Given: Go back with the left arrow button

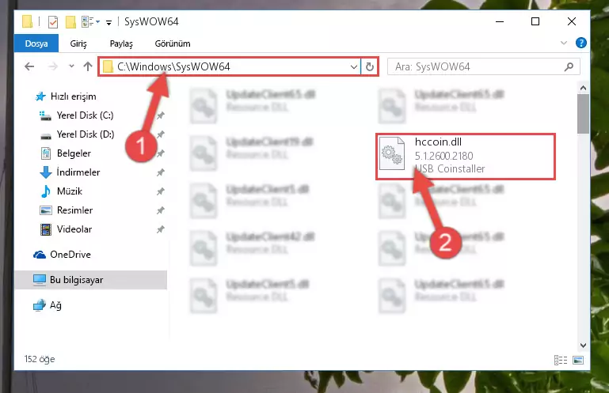Looking at the screenshot, I should pos(29,66).
